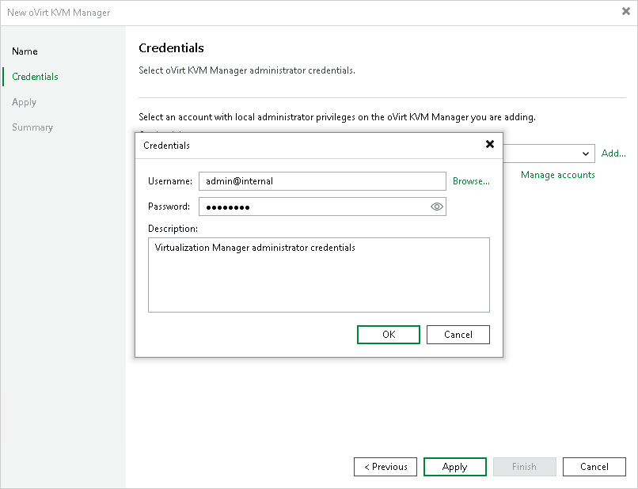Expand the account selection combo box arrow
This screenshot has width=638, height=489.
[x=587, y=154]
